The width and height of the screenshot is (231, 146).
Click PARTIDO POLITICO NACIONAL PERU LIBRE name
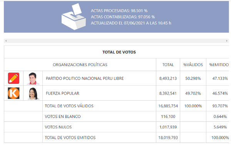[x=85, y=78]
